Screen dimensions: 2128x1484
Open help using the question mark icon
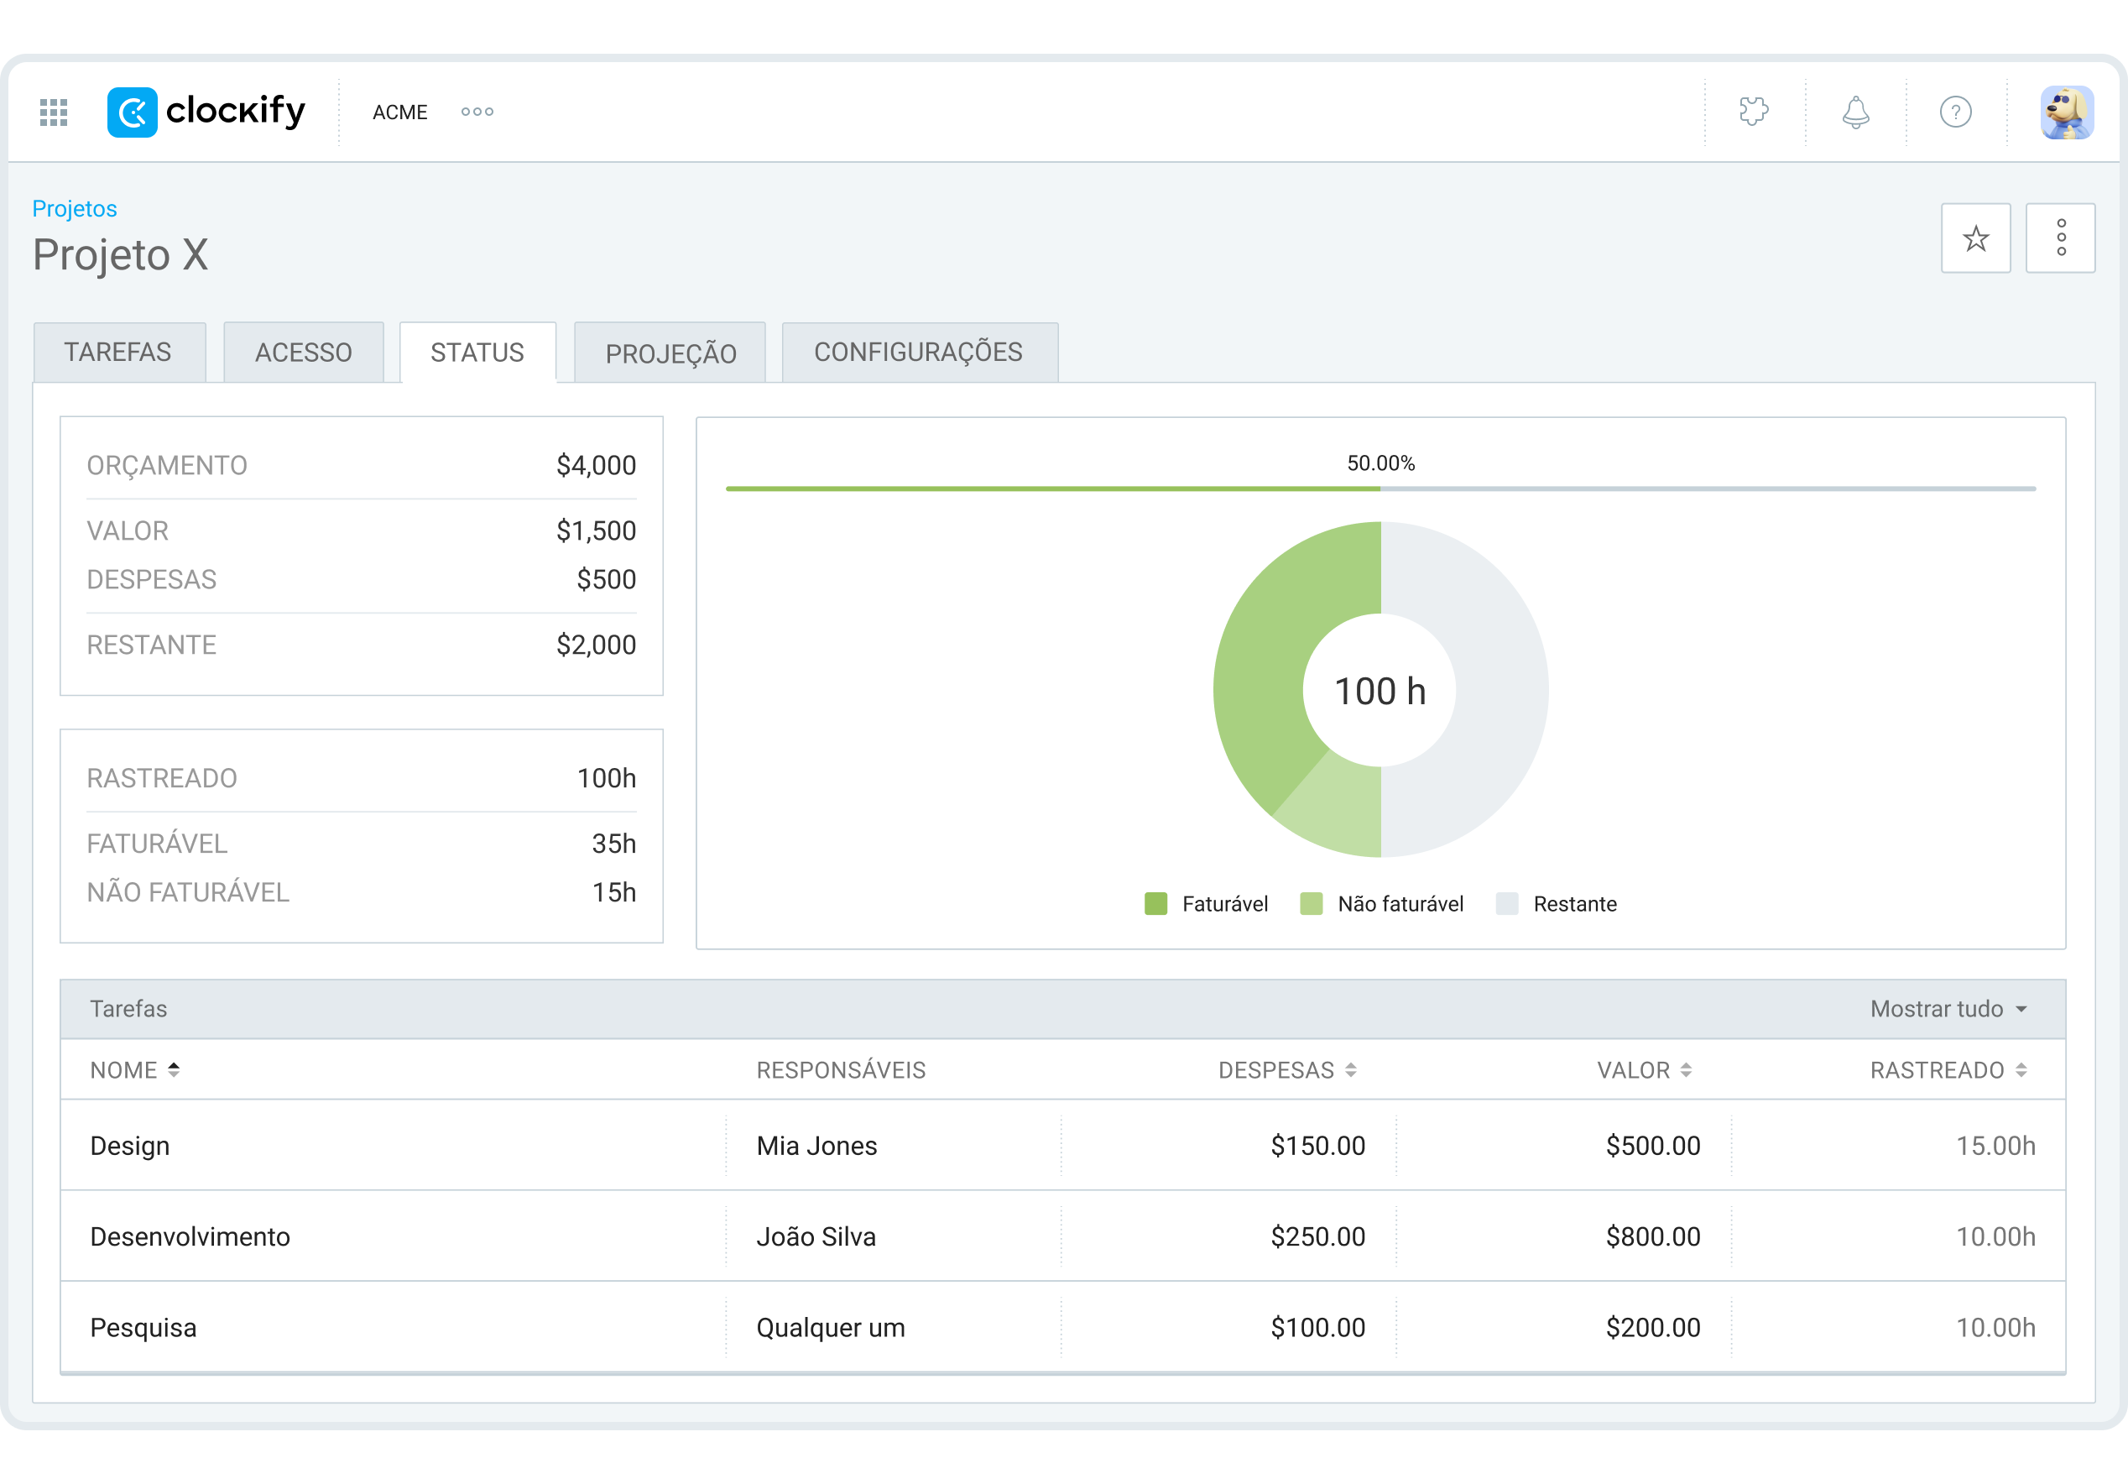(1954, 112)
